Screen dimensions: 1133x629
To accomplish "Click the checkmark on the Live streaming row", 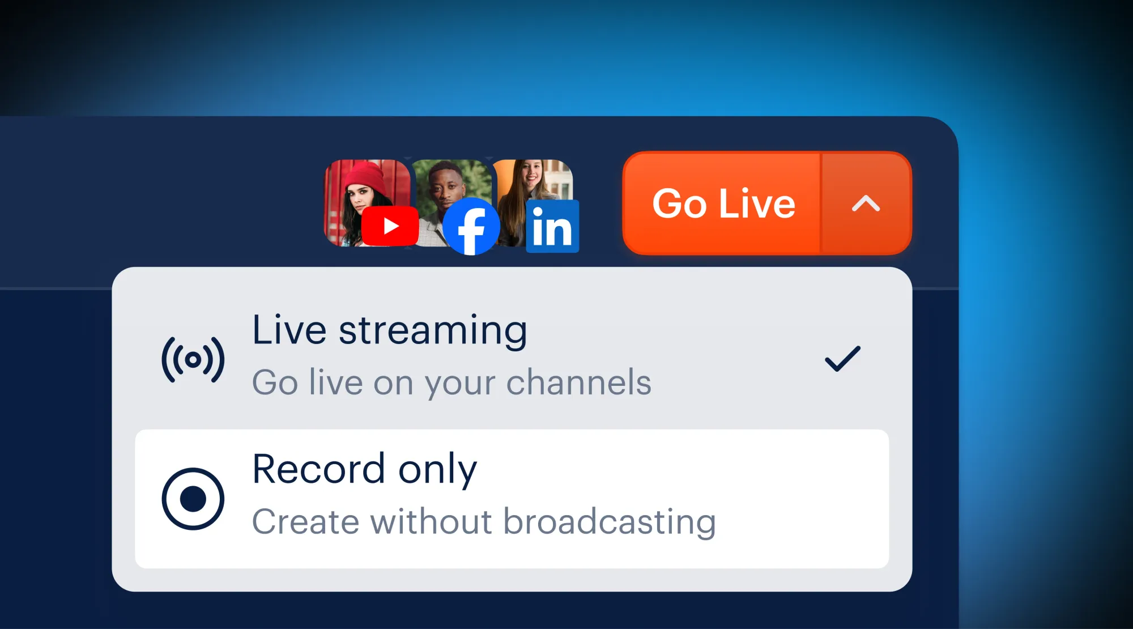I will click(x=842, y=359).
